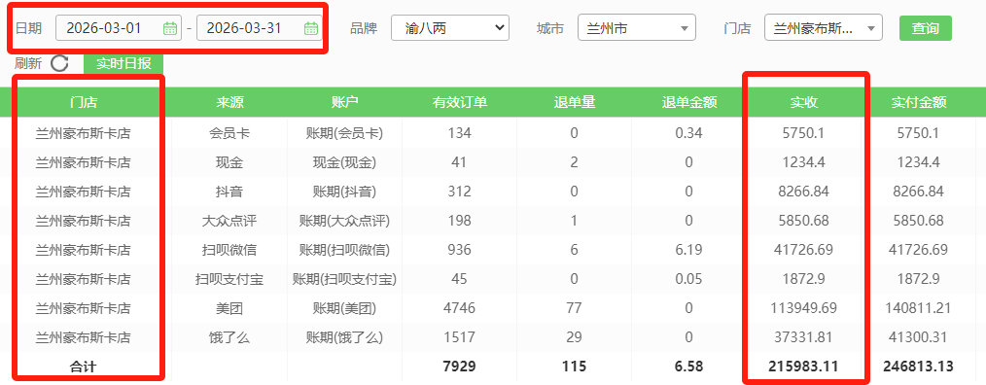Click the 账期(抖音) account cell

point(344,192)
